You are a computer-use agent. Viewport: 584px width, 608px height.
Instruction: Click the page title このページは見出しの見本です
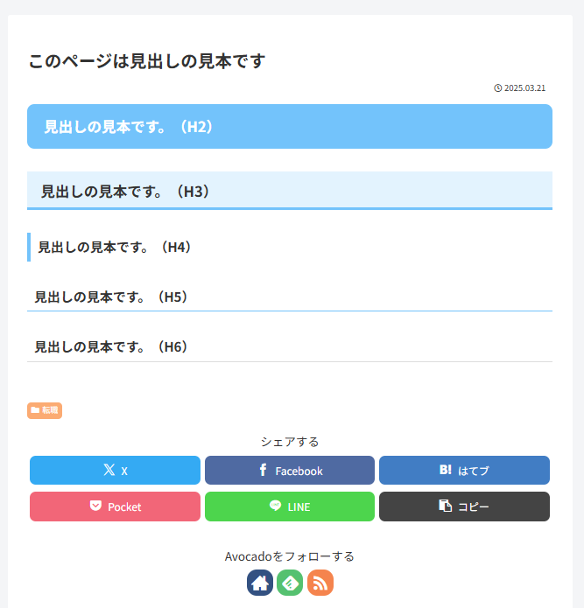(x=146, y=61)
